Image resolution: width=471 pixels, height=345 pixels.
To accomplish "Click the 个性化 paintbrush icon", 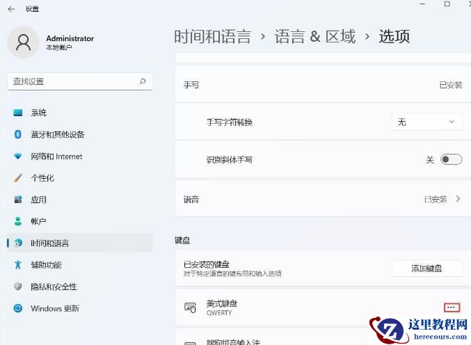I will tap(17, 178).
